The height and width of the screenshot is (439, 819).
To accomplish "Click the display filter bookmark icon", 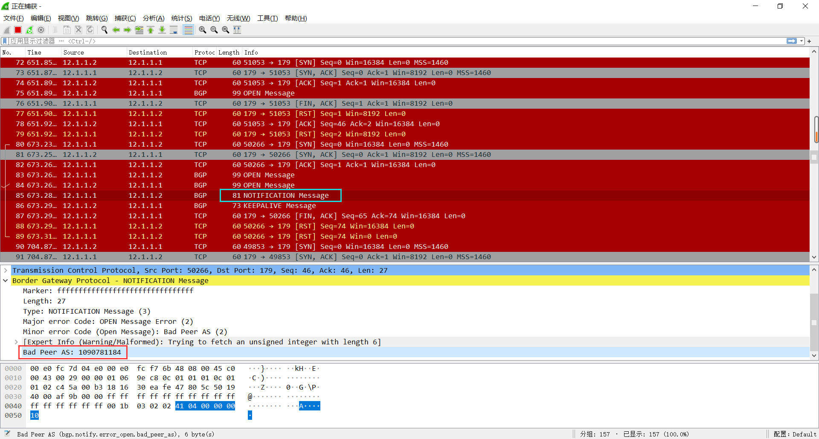I will click(5, 41).
